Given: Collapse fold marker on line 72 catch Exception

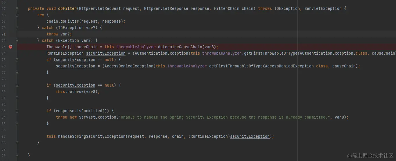Looking at the screenshot, I should tap(17, 40).
